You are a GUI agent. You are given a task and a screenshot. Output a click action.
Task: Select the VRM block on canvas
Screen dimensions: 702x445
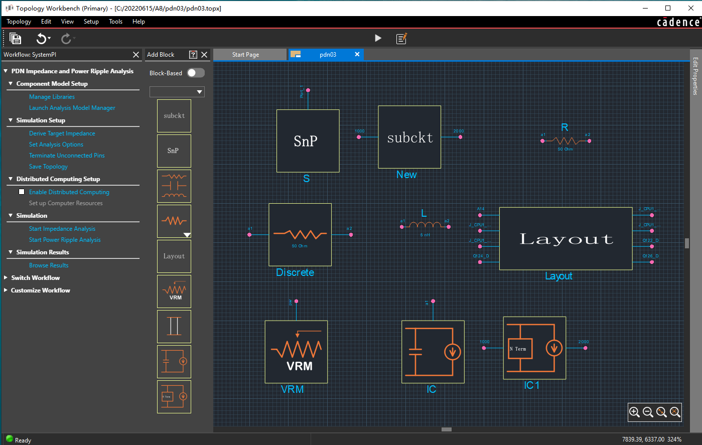pos(296,352)
